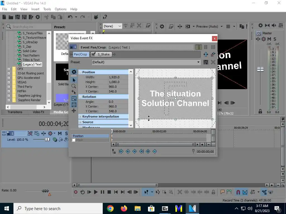Toggle Lock Envelopes to Events icon
This screenshot has width=286, height=214.
264,192
